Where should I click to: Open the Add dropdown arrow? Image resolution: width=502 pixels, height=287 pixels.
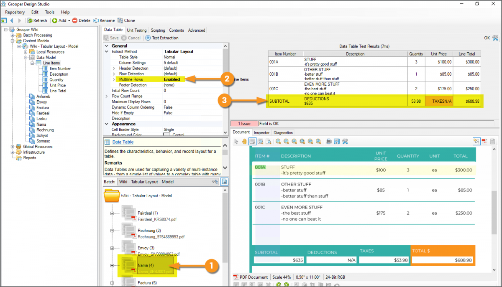pyautogui.click(x=69, y=20)
